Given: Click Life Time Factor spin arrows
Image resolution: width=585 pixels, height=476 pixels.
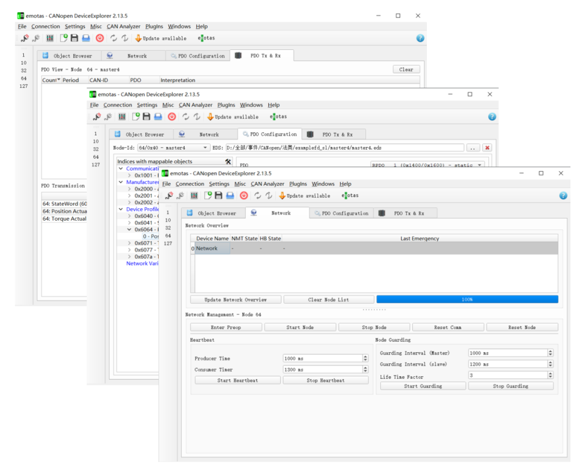Looking at the screenshot, I should tap(550, 375).
